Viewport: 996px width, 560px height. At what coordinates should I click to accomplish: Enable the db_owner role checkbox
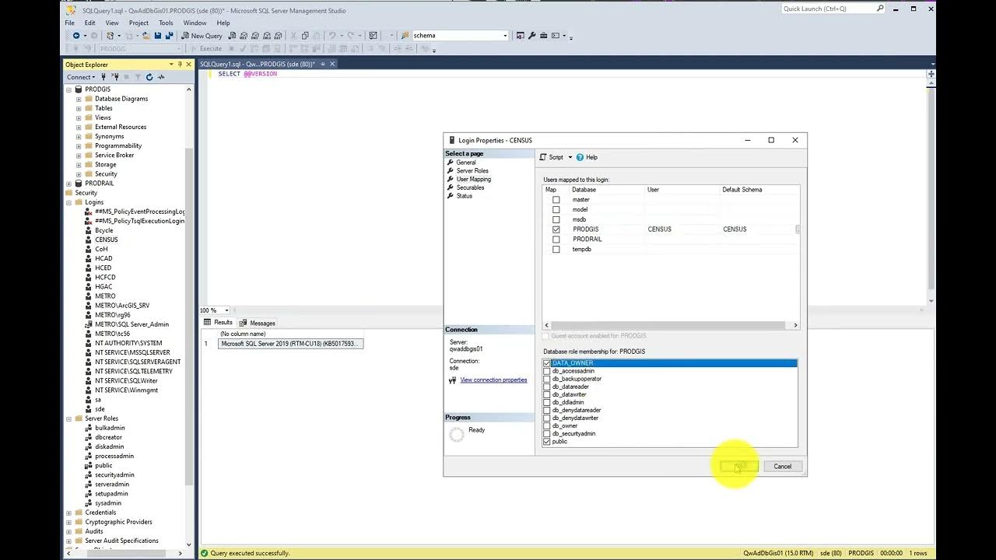[547, 426]
